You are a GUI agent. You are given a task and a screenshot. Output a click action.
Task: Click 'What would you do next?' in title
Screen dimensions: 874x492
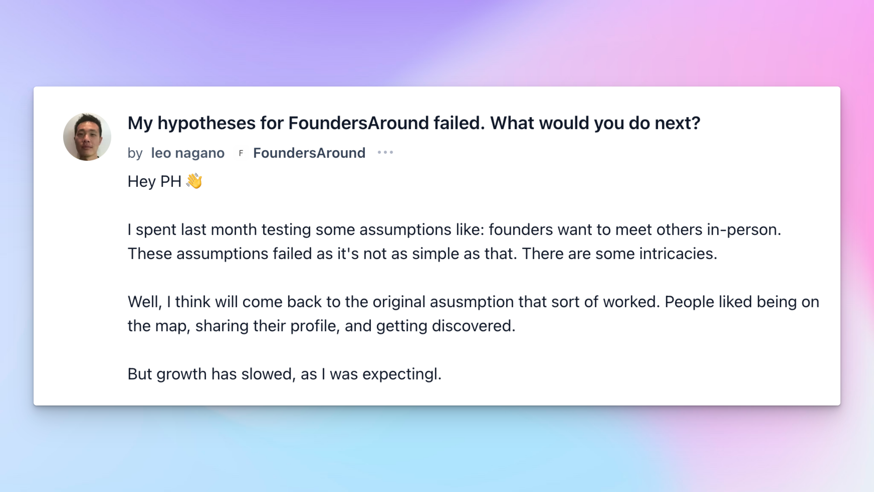595,123
